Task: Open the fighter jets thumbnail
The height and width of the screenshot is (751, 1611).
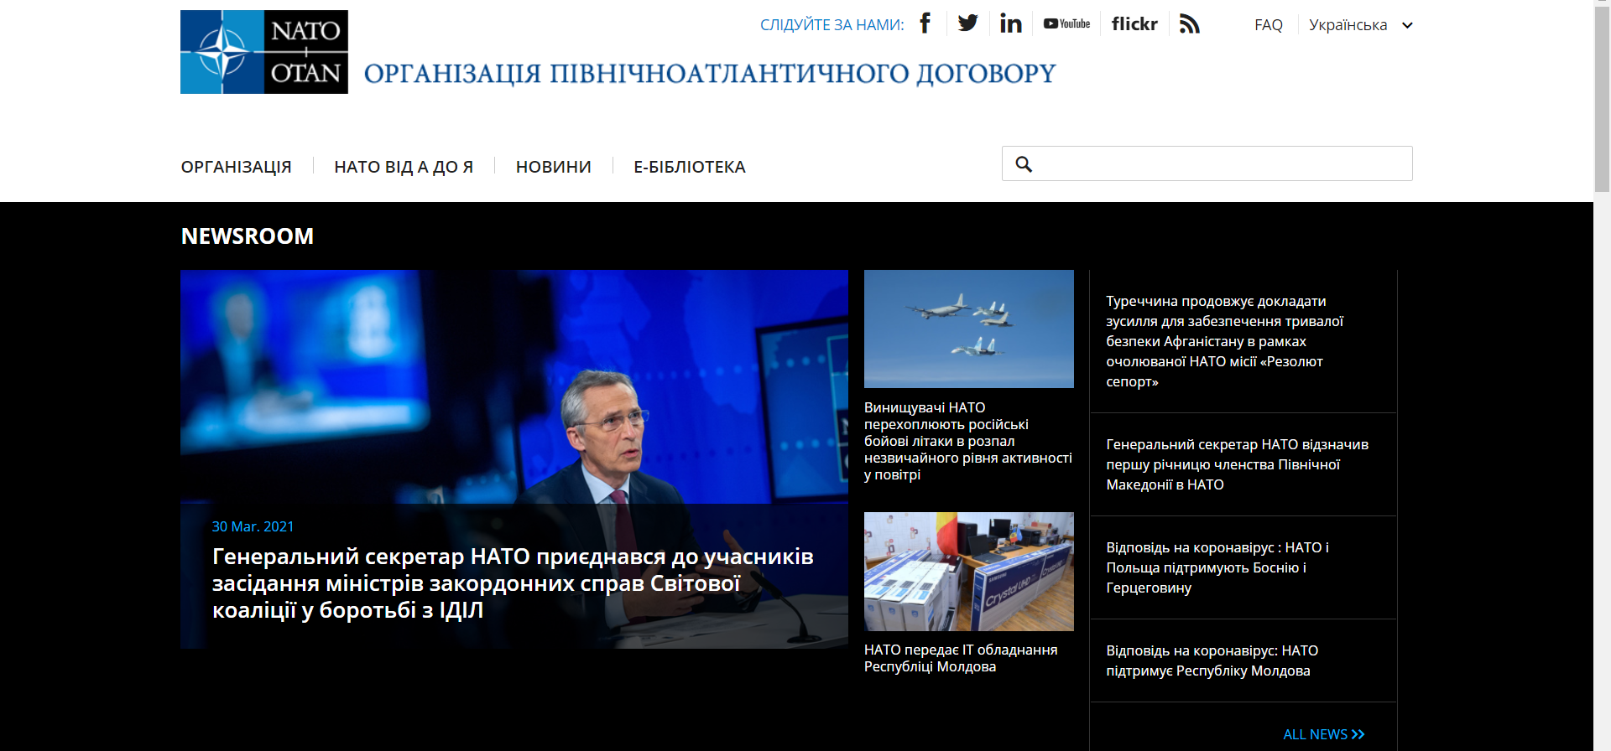Action: [x=969, y=329]
